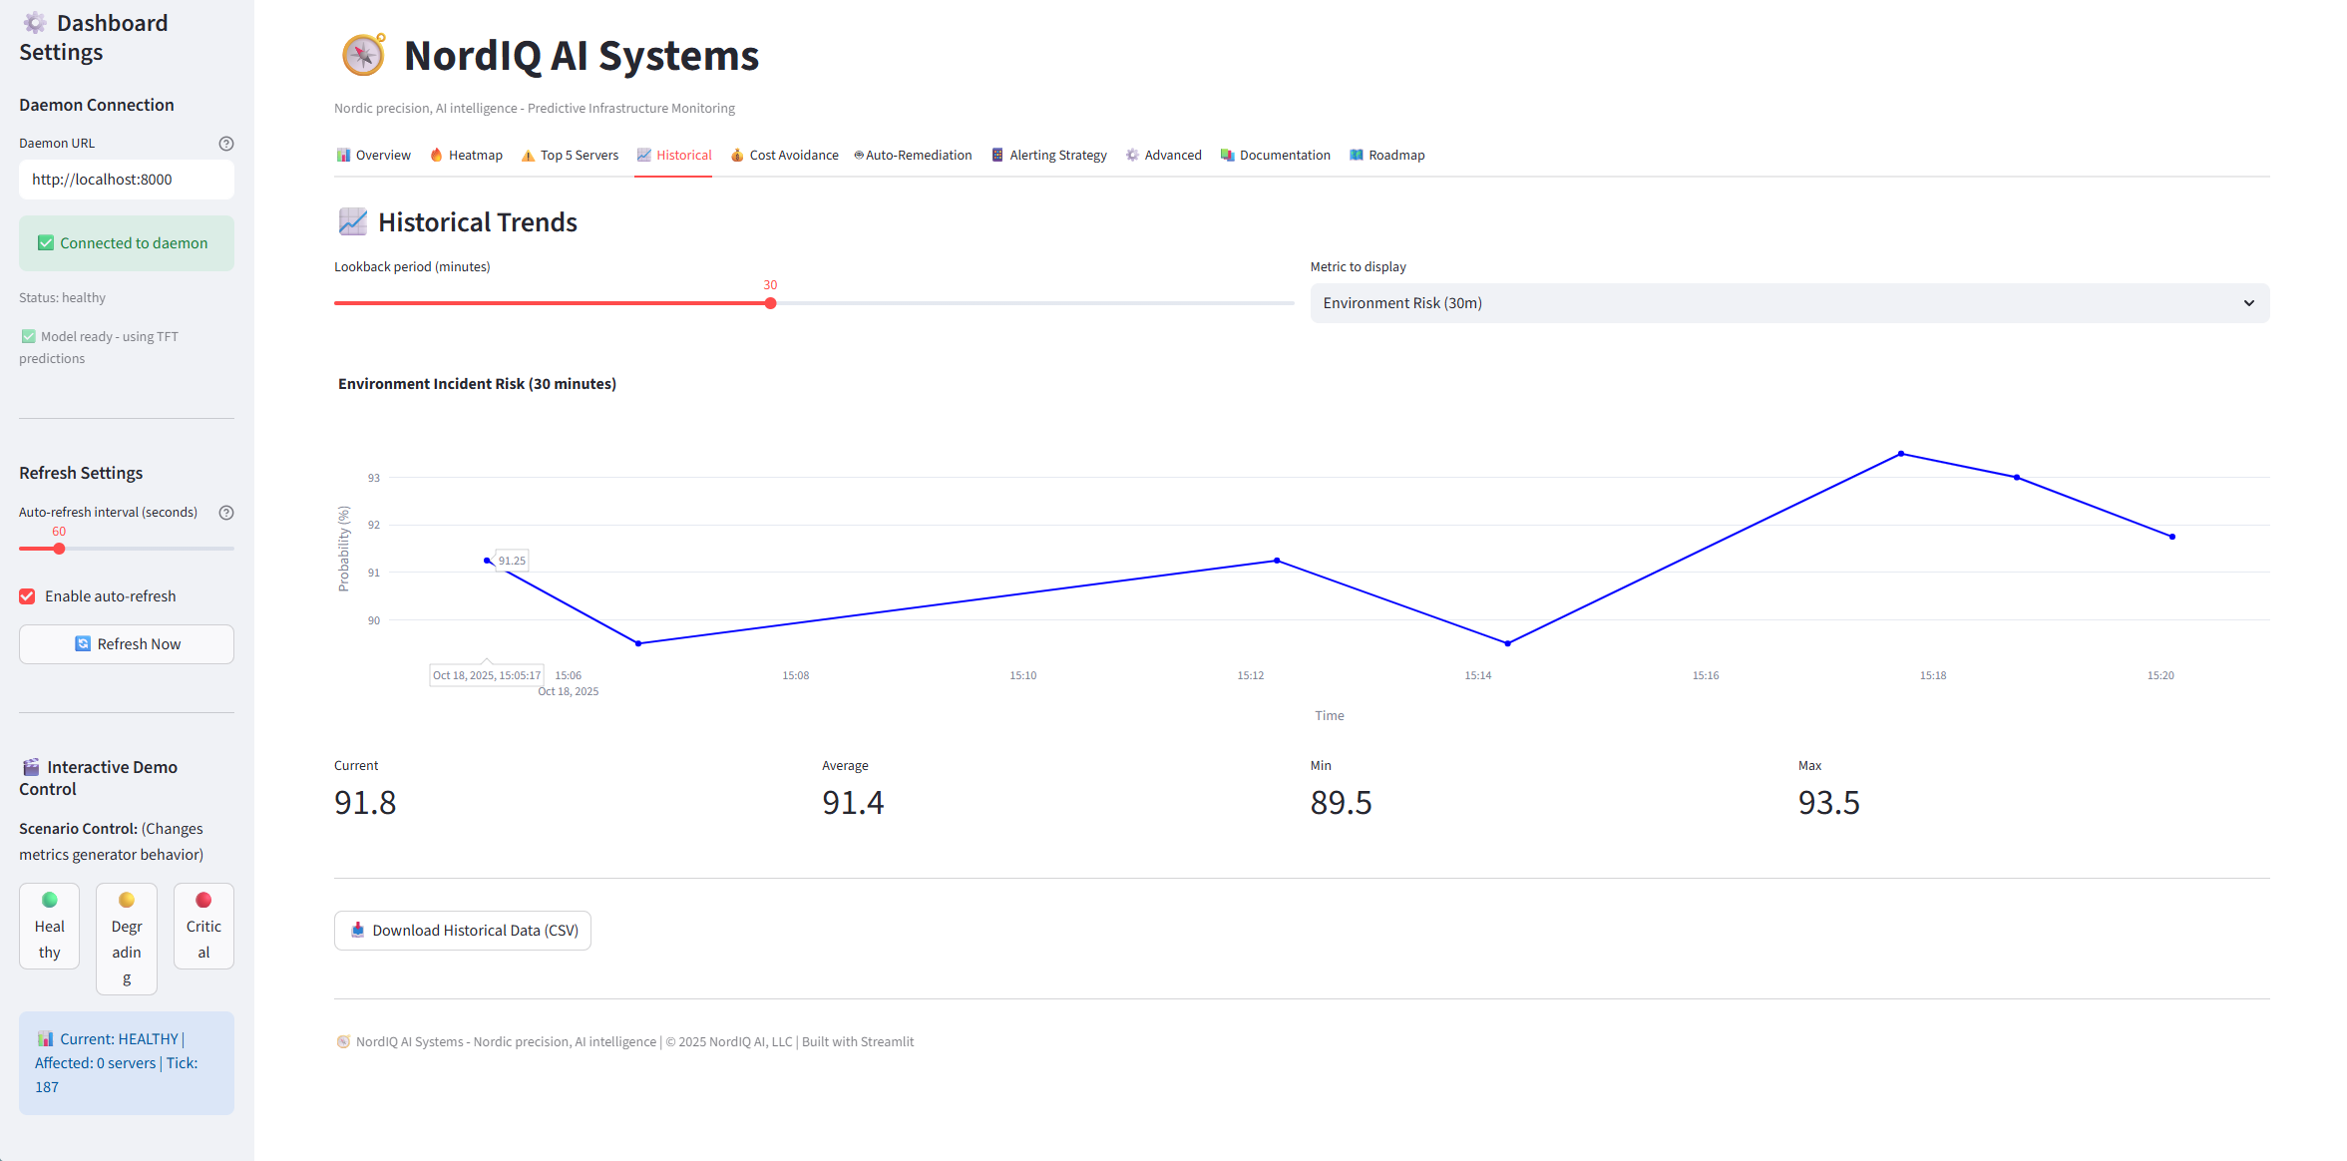This screenshot has height=1161, width=2347.
Task: Click the Dashboard Settings gear icon
Action: tap(35, 23)
